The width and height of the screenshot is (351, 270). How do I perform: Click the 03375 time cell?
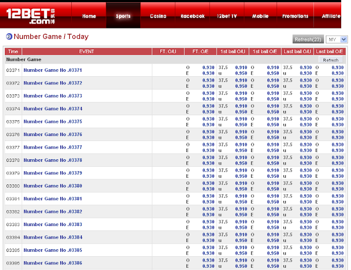click(13, 122)
